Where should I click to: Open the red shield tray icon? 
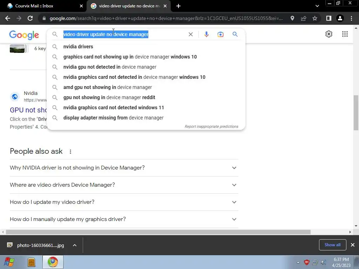tap(306, 262)
